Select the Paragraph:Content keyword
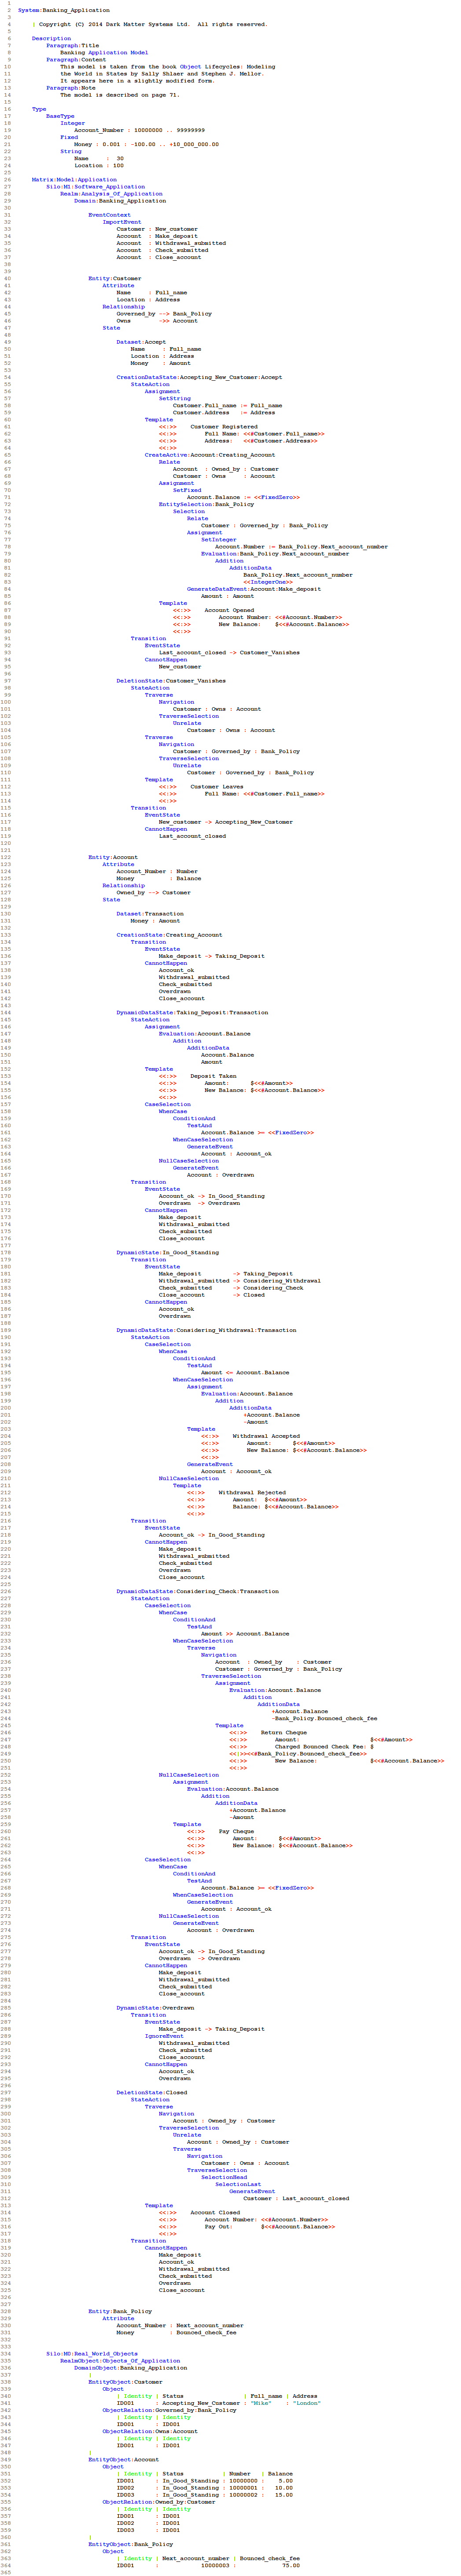This screenshot has height=2576, width=461. 76,59
